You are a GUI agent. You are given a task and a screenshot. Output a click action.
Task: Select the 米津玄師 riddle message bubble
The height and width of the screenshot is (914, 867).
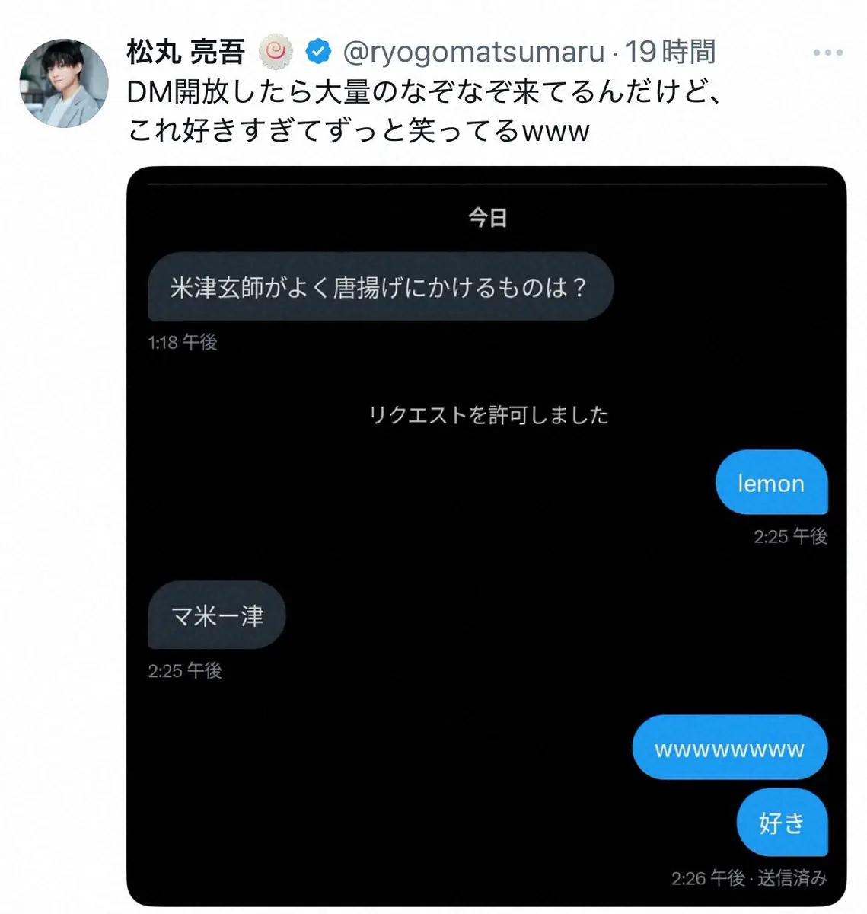pyautogui.click(x=381, y=287)
